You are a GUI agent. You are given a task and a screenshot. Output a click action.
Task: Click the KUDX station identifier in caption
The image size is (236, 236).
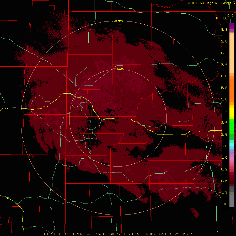152,234
